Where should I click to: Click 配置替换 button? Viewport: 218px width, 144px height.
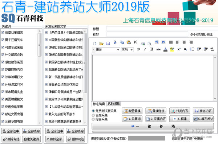coord(132,111)
